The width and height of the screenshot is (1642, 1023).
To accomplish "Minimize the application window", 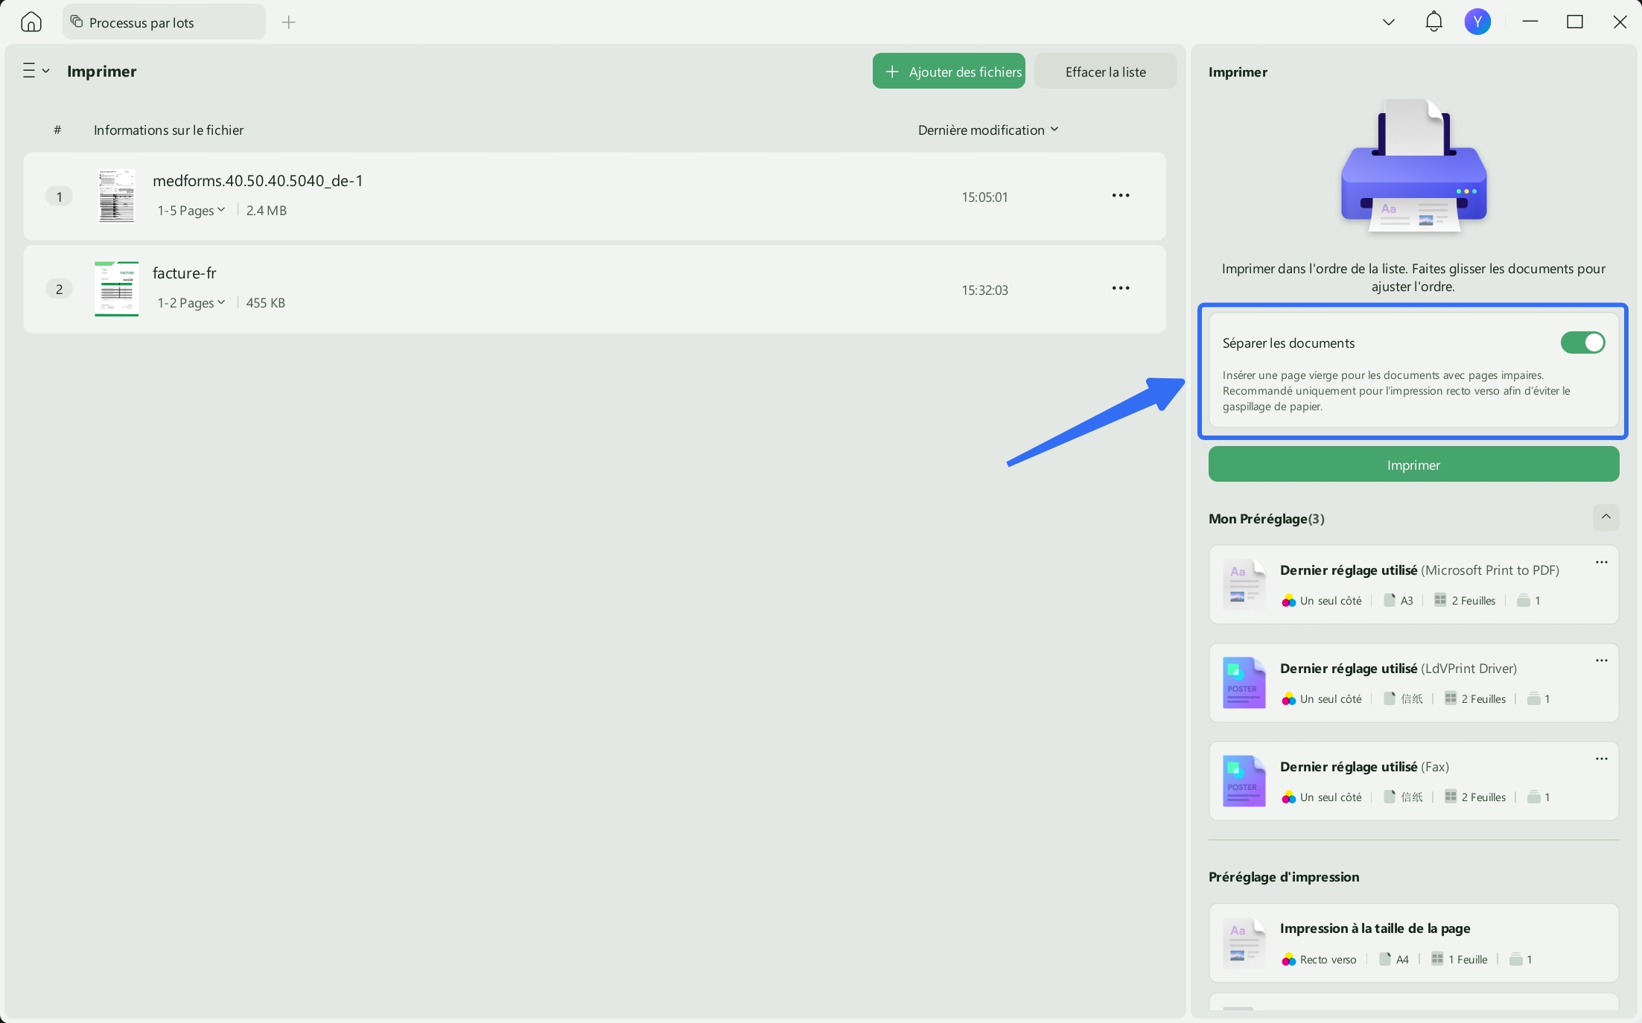I will click(1530, 22).
